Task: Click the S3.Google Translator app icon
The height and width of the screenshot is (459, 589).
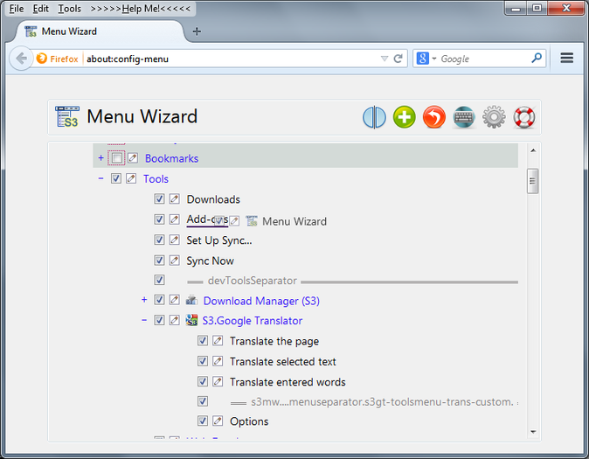Action: (x=191, y=320)
